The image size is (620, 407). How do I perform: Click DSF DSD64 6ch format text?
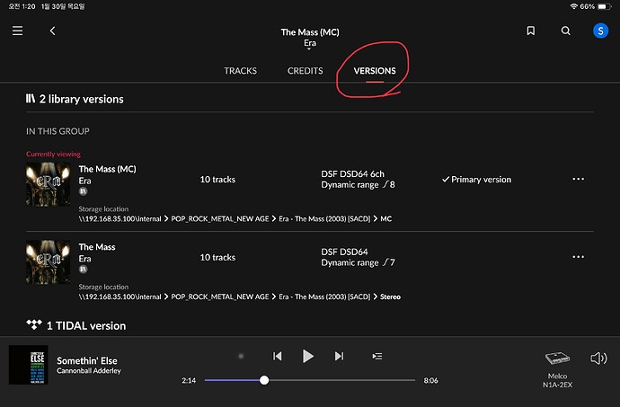coord(353,174)
